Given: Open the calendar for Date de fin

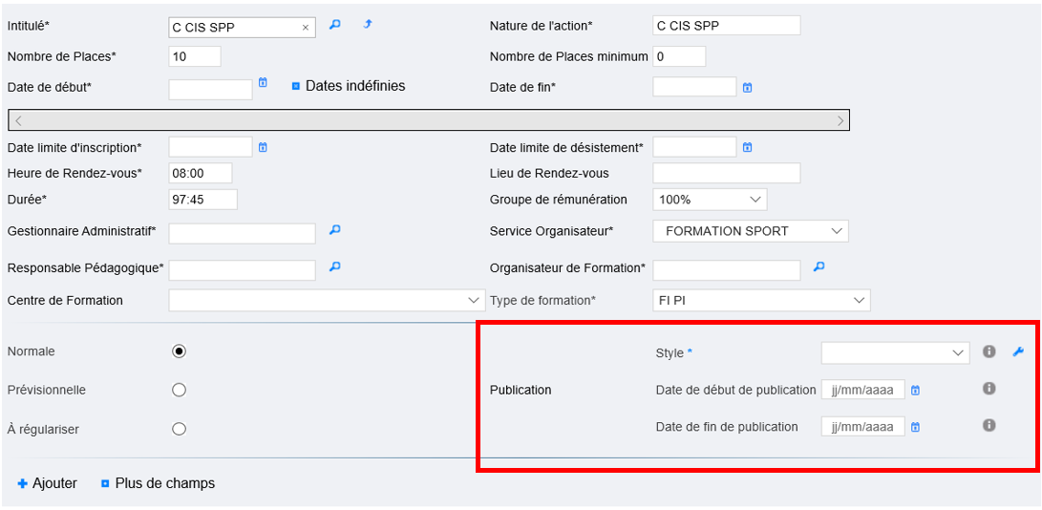Looking at the screenshot, I should pos(747,88).
